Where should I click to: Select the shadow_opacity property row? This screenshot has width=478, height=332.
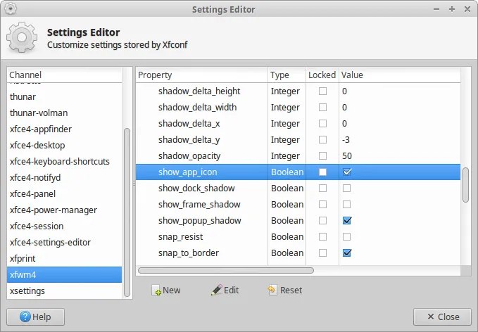click(298, 155)
